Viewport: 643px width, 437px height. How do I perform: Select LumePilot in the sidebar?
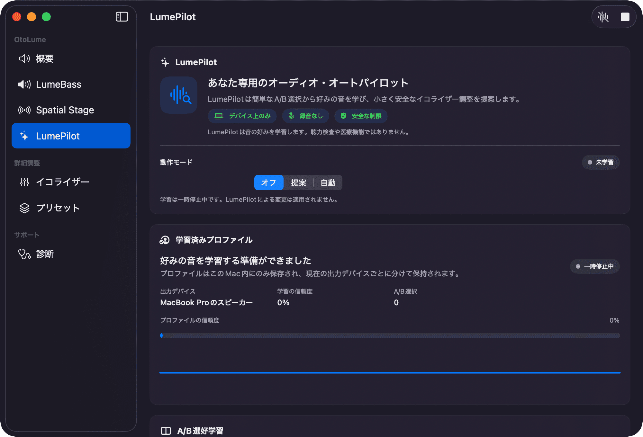(71, 136)
